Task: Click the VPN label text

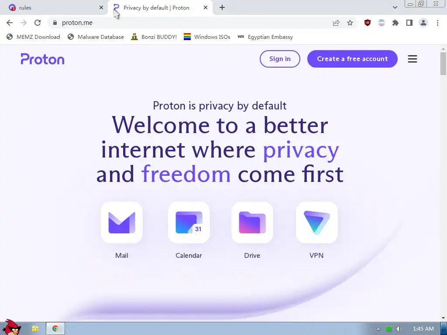Action: (x=316, y=256)
